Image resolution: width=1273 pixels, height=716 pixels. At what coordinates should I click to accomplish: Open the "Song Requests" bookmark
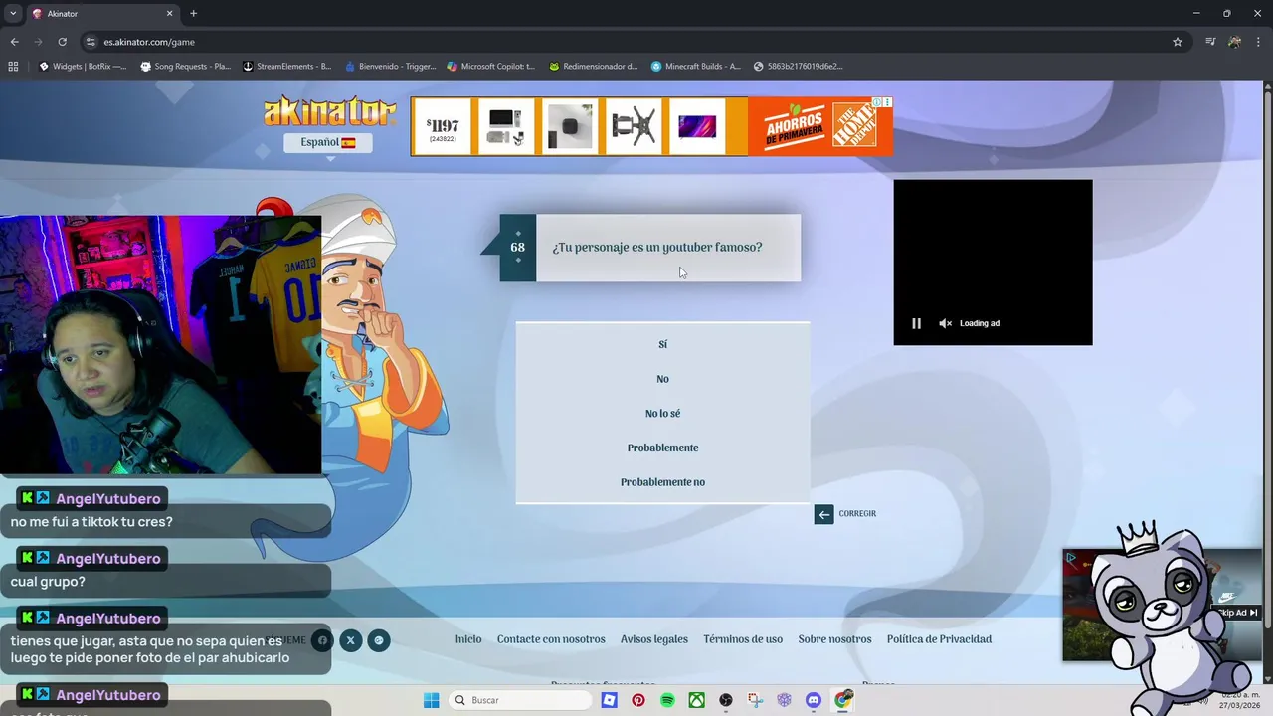pos(186,67)
